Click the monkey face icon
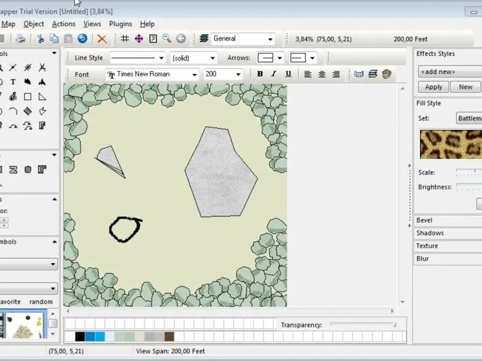482x361 pixels. 387,74
